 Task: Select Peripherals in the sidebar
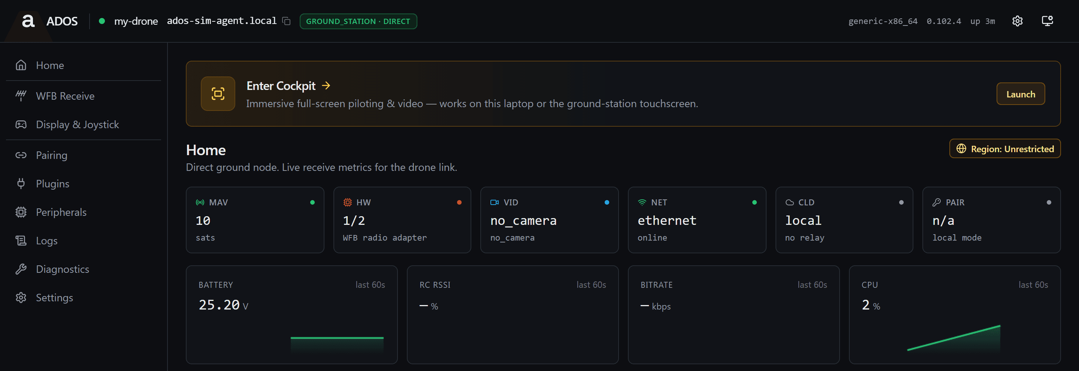click(x=83, y=212)
